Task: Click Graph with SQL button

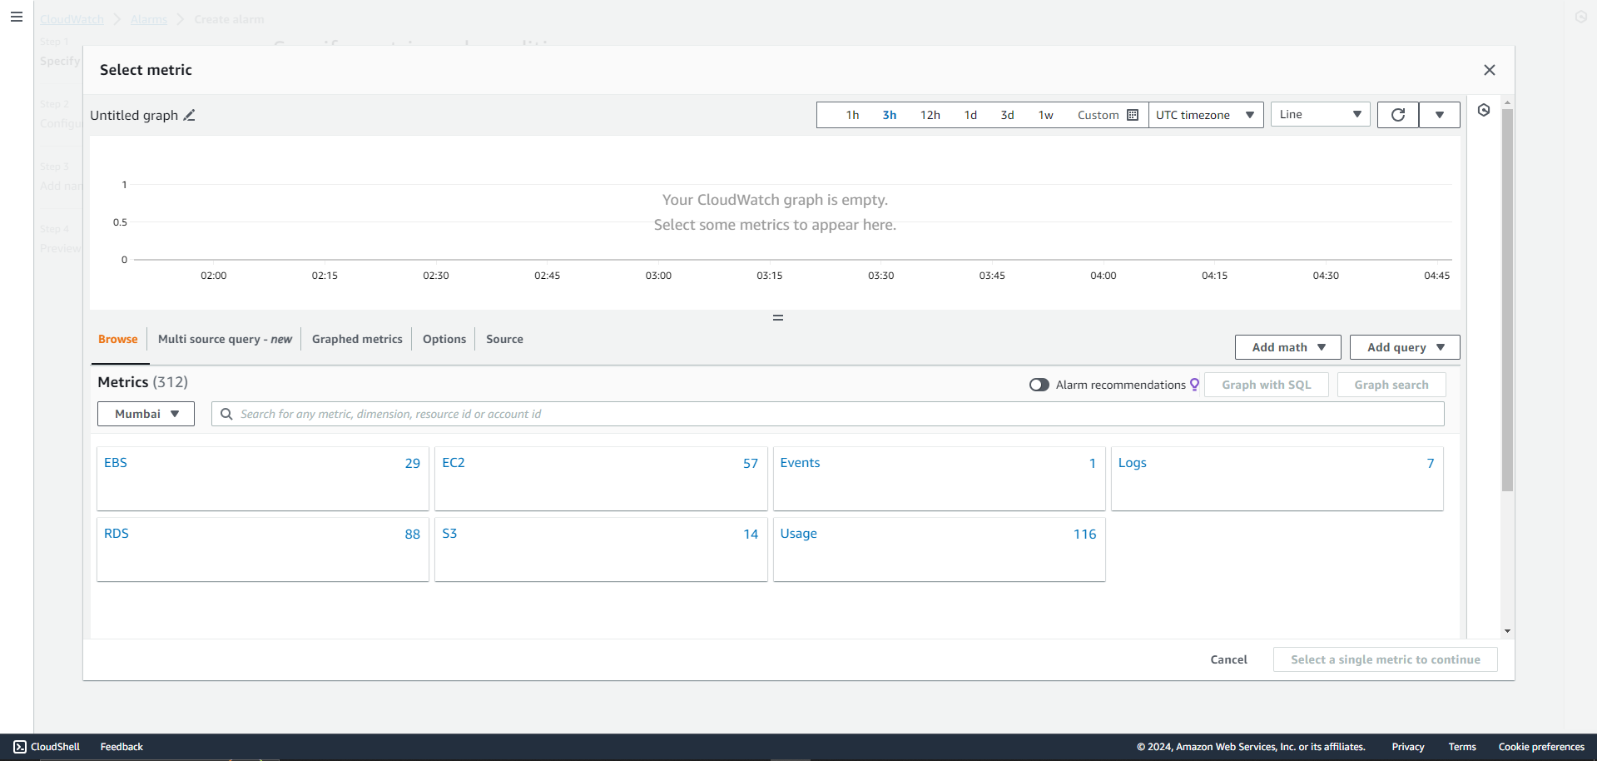Action: pos(1267,385)
